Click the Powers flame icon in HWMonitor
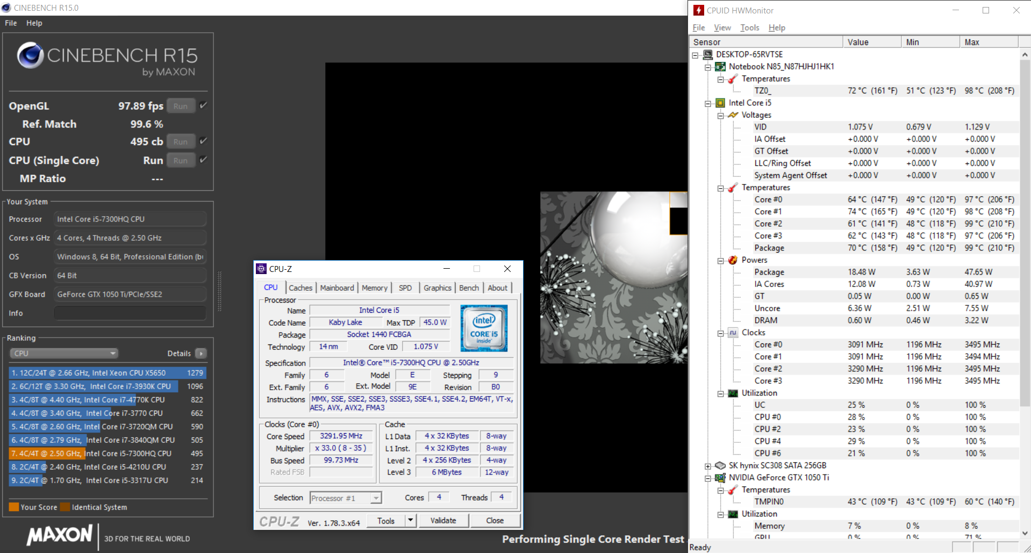The width and height of the screenshot is (1031, 553). coord(733,260)
